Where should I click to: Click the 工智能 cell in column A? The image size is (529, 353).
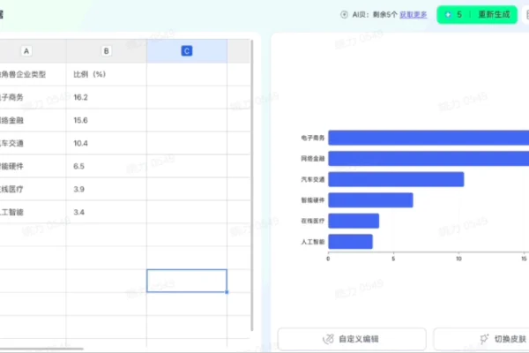(x=34, y=212)
